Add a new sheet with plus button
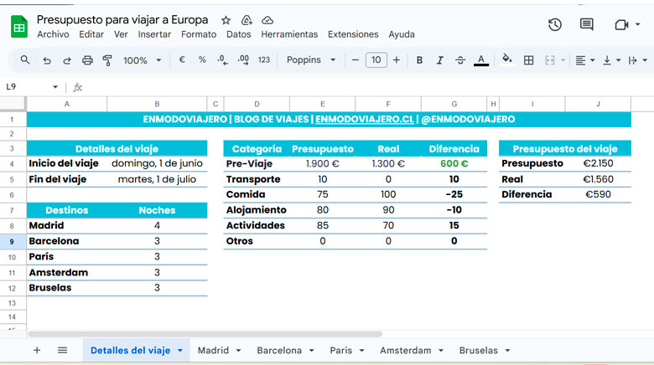Viewport: 654px width, 365px height. 37,351
